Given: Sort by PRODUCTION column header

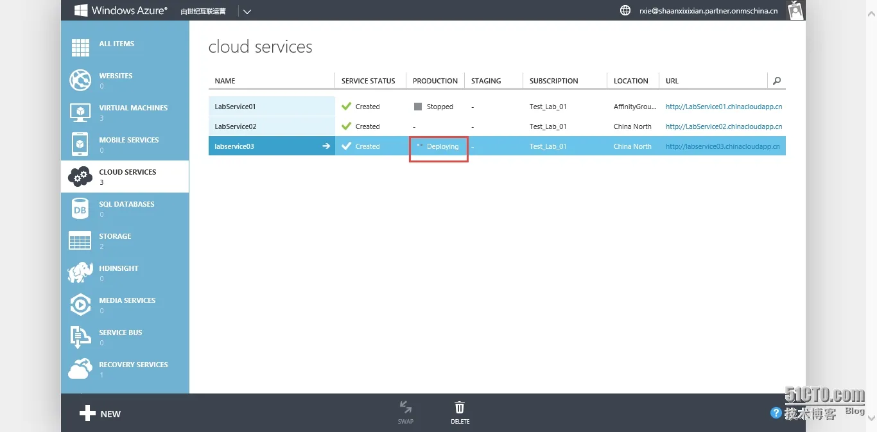Looking at the screenshot, I should pyautogui.click(x=435, y=81).
